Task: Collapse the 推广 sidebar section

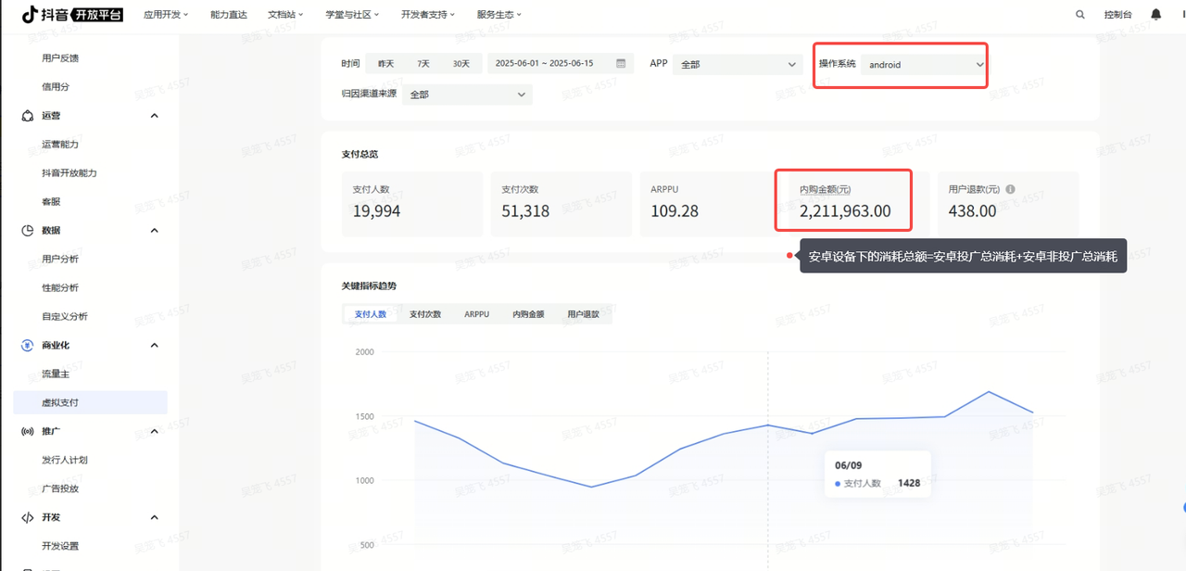Action: [x=154, y=431]
